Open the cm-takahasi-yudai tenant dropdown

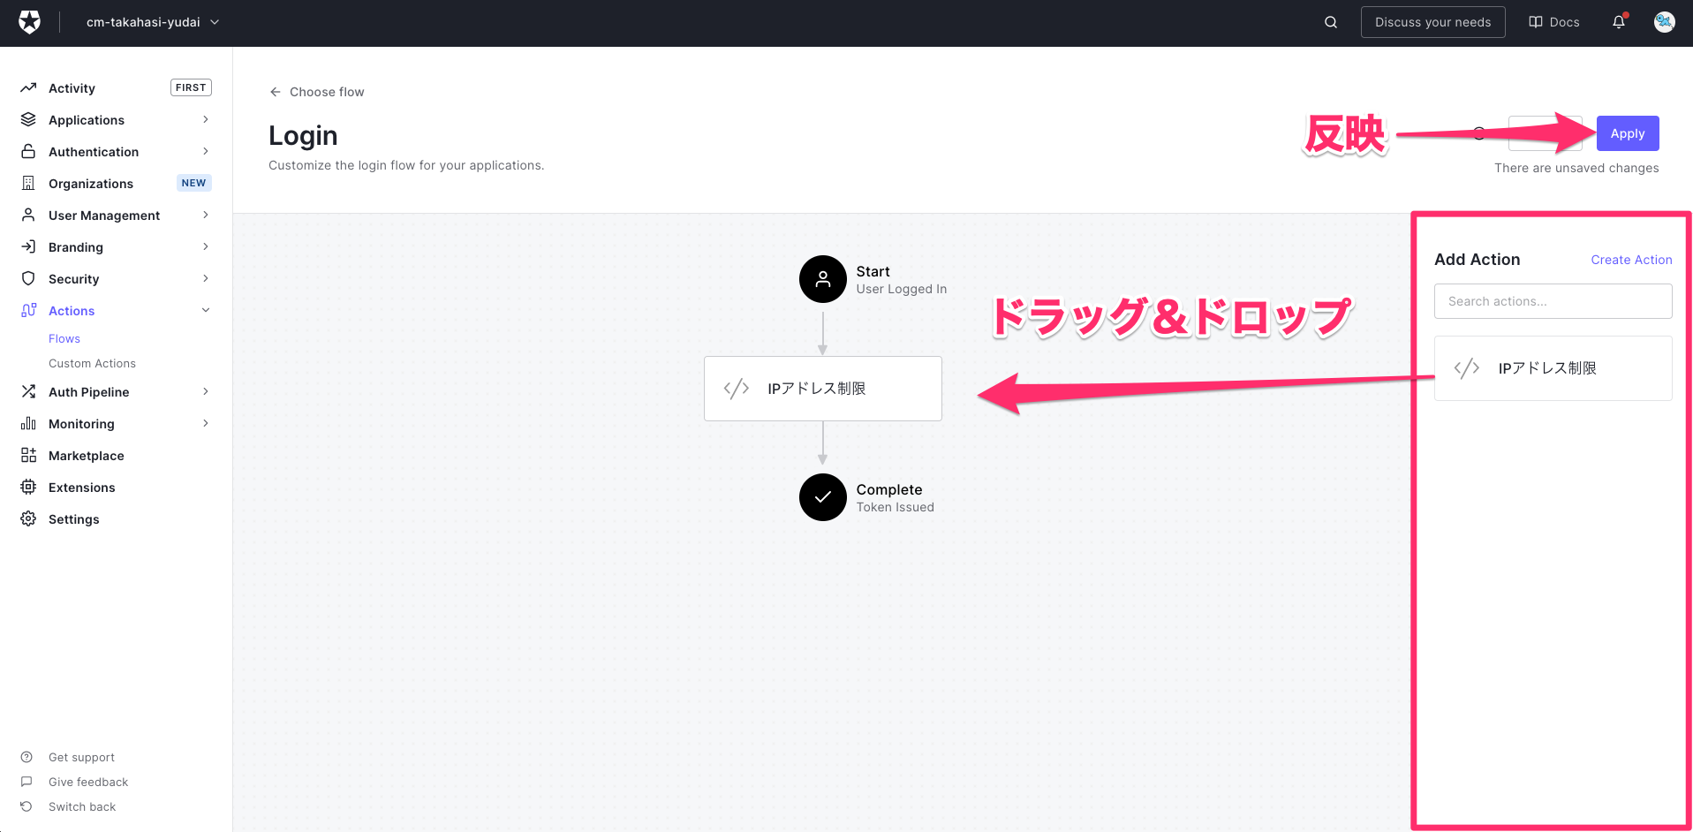[150, 22]
